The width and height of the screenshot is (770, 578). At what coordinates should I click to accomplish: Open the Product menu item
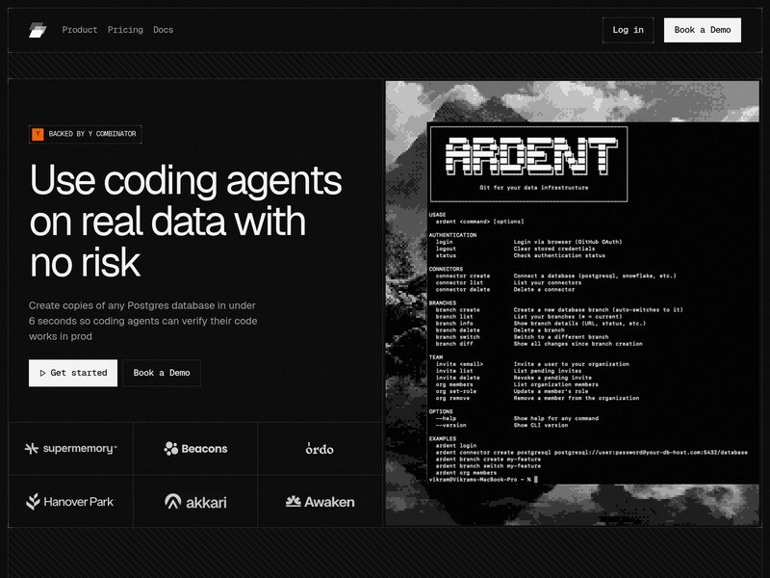80,30
